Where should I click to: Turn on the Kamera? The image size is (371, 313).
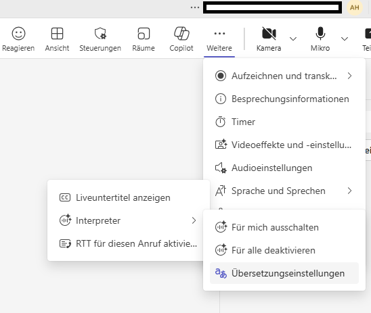[269, 39]
